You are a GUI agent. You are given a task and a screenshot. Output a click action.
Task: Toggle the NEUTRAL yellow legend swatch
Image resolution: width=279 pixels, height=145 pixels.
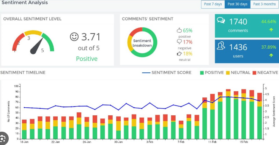tap(228, 73)
